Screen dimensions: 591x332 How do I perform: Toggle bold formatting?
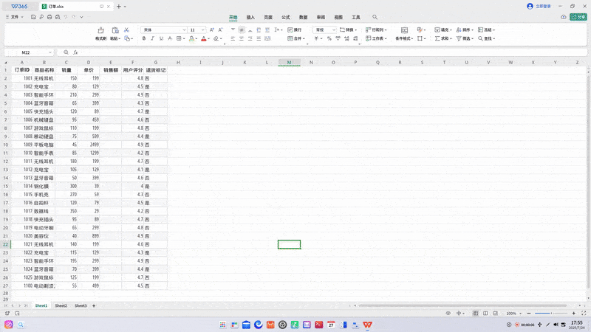click(x=144, y=38)
